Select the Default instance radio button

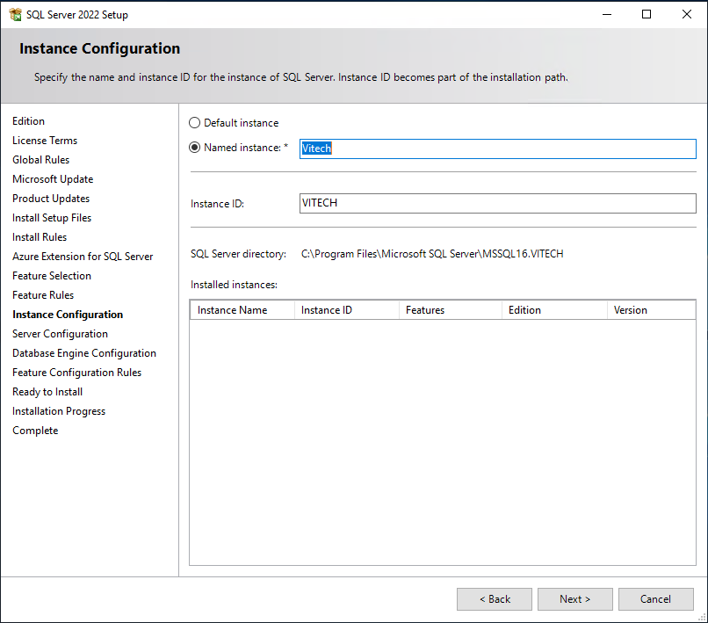[195, 123]
